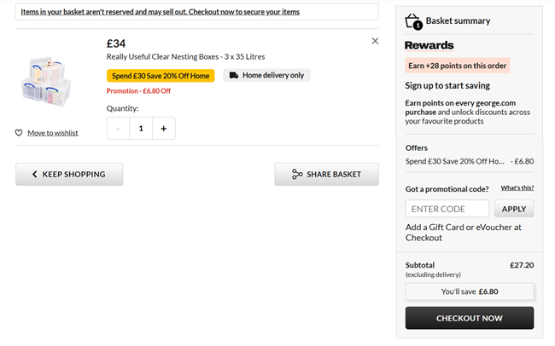Increase quantity with the plus button

(x=164, y=129)
